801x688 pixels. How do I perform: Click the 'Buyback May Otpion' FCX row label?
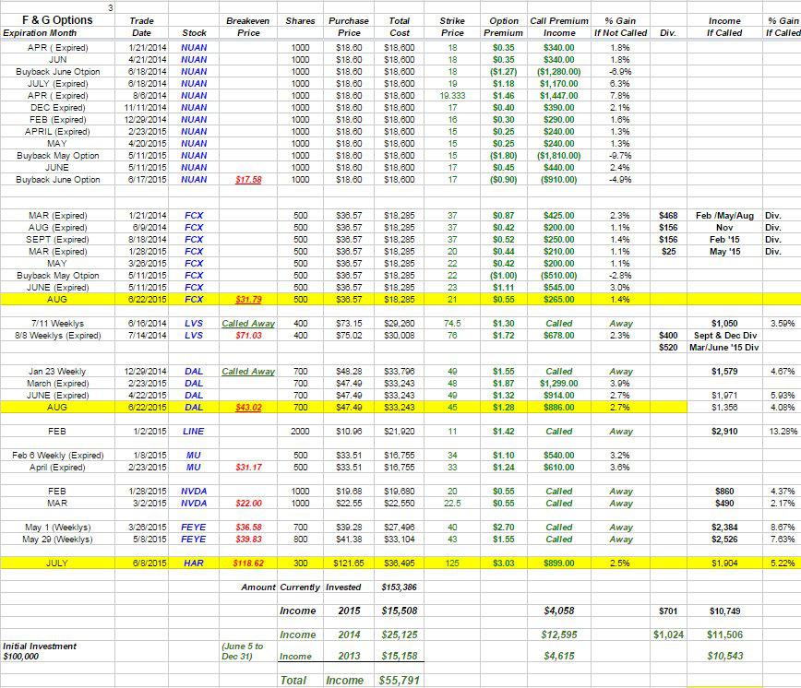pyautogui.click(x=58, y=276)
